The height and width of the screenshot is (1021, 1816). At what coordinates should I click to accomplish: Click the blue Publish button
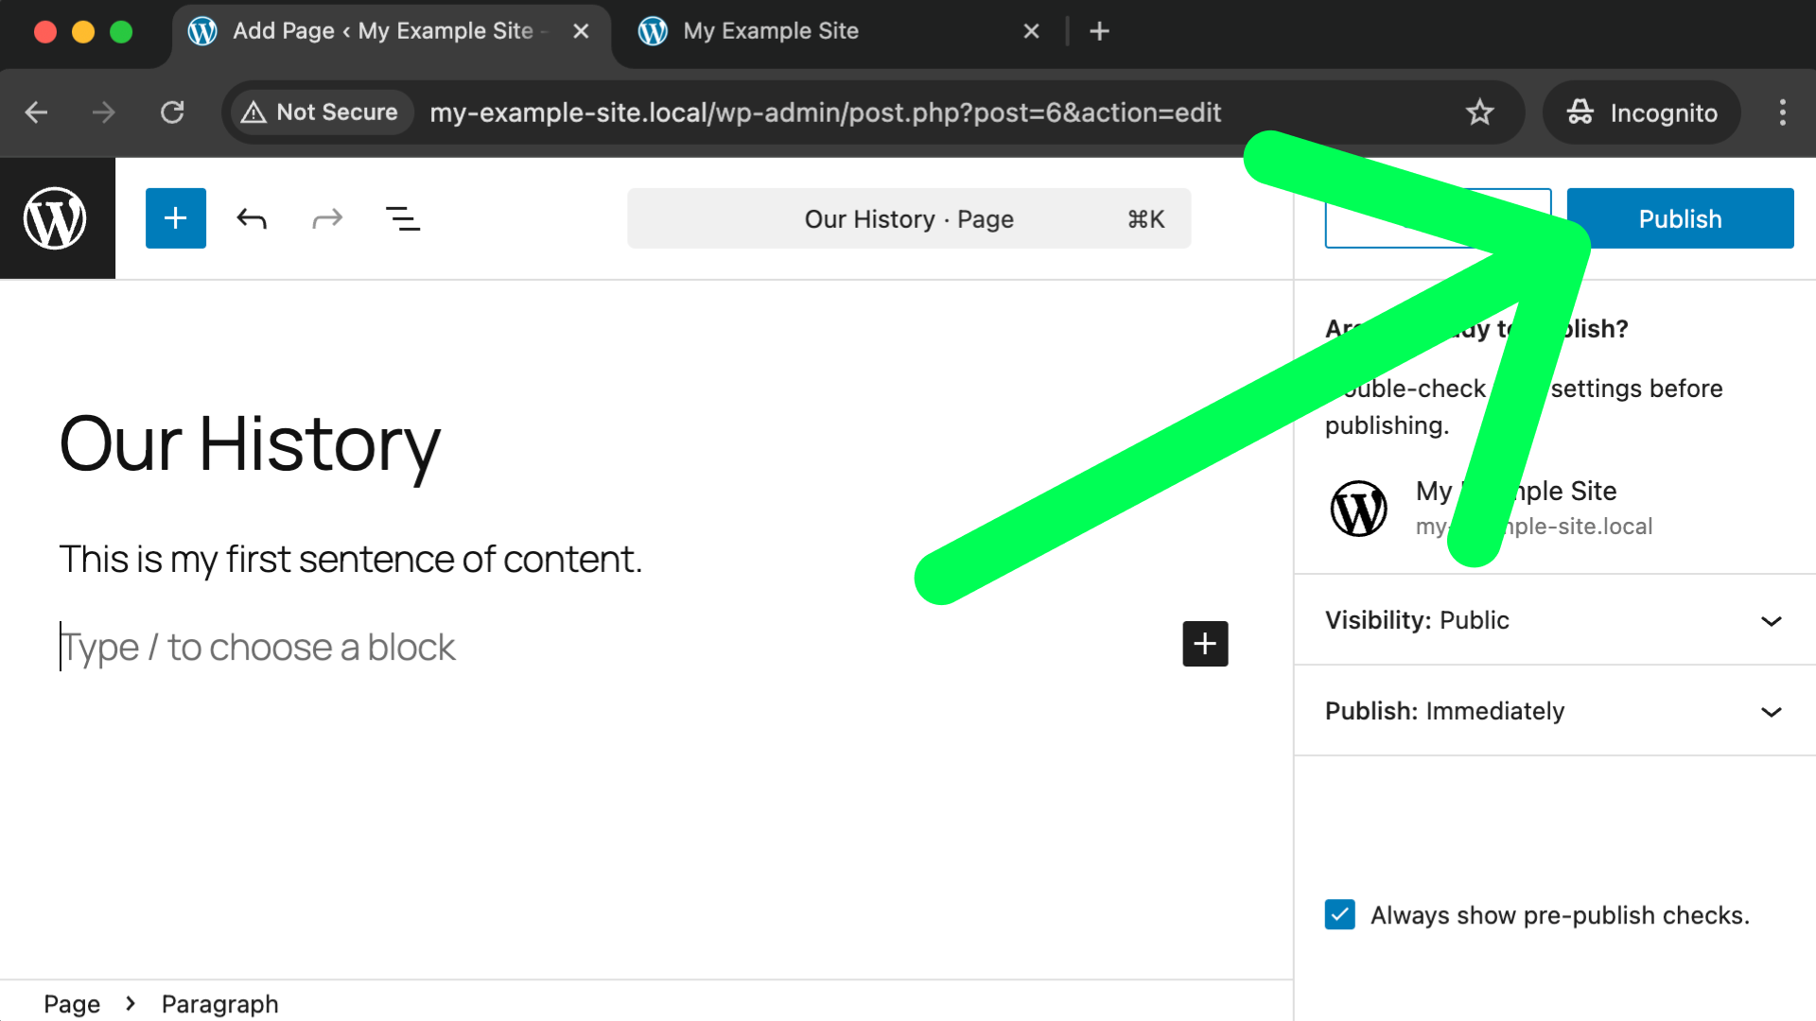tap(1680, 218)
